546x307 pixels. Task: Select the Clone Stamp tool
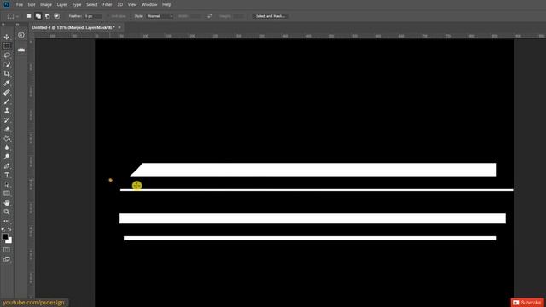(7, 111)
